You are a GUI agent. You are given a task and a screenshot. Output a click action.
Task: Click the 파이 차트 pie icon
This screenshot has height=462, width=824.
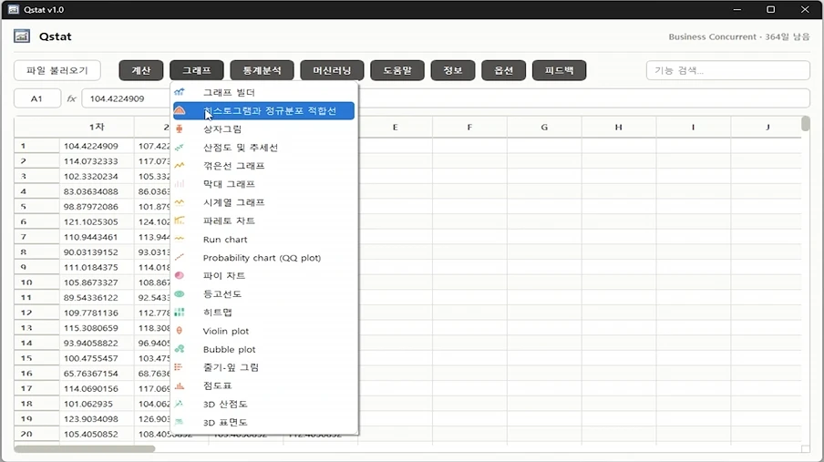point(180,275)
